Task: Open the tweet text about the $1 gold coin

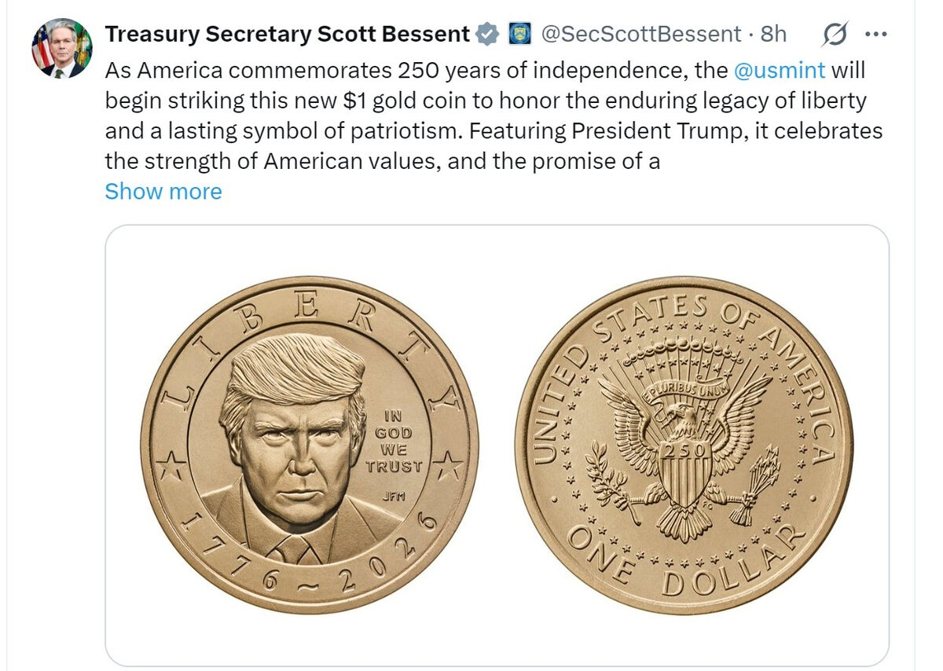Action: [494, 115]
